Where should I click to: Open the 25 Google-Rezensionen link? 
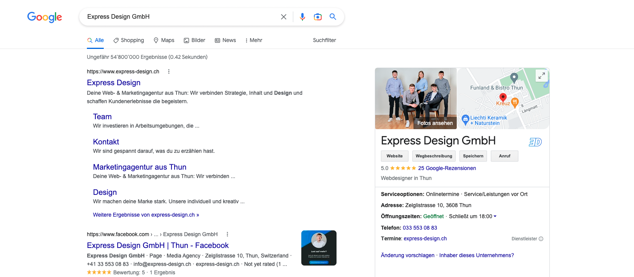[x=447, y=168]
